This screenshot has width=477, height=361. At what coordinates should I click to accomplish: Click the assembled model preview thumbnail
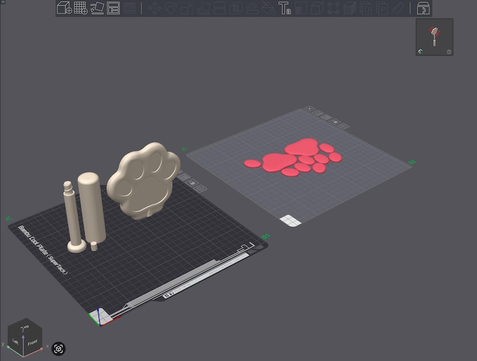(434, 37)
